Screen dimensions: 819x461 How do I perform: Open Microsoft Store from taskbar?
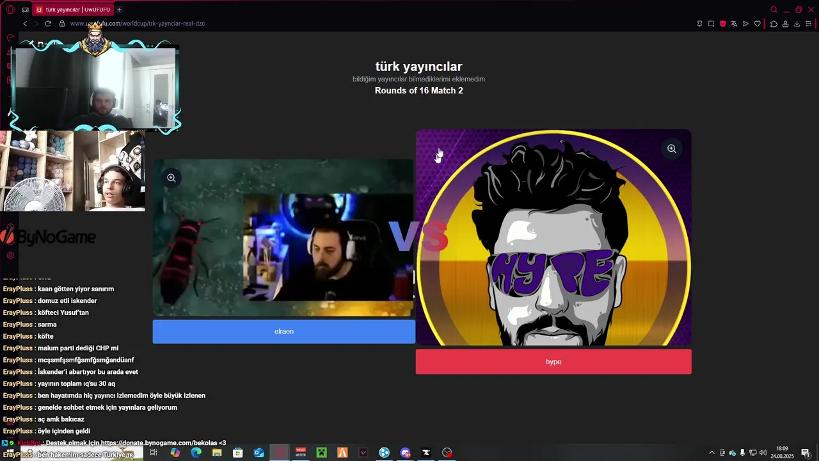coord(238,453)
